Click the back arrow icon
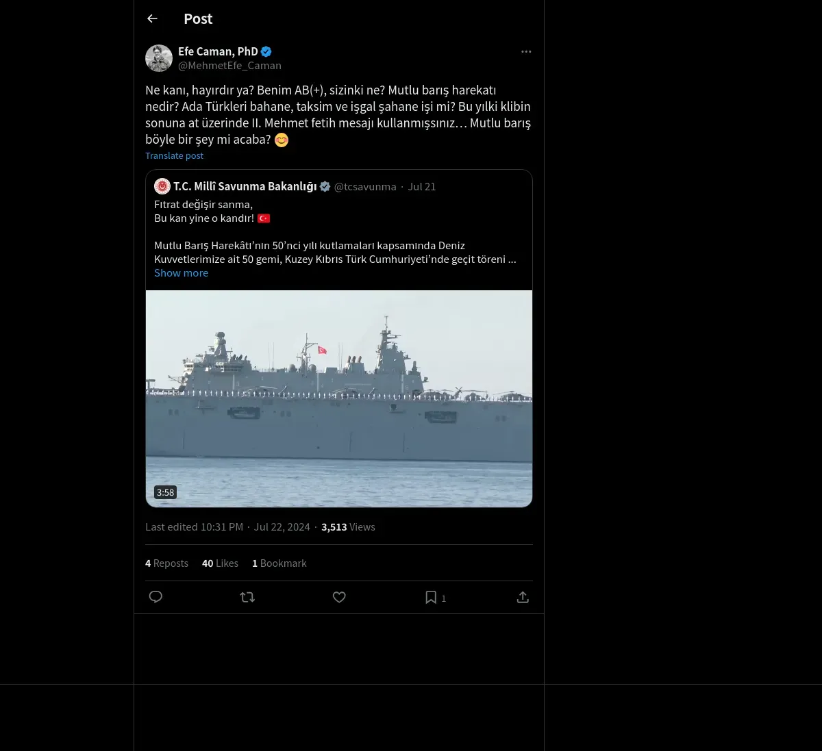The height and width of the screenshot is (751, 822). click(152, 19)
